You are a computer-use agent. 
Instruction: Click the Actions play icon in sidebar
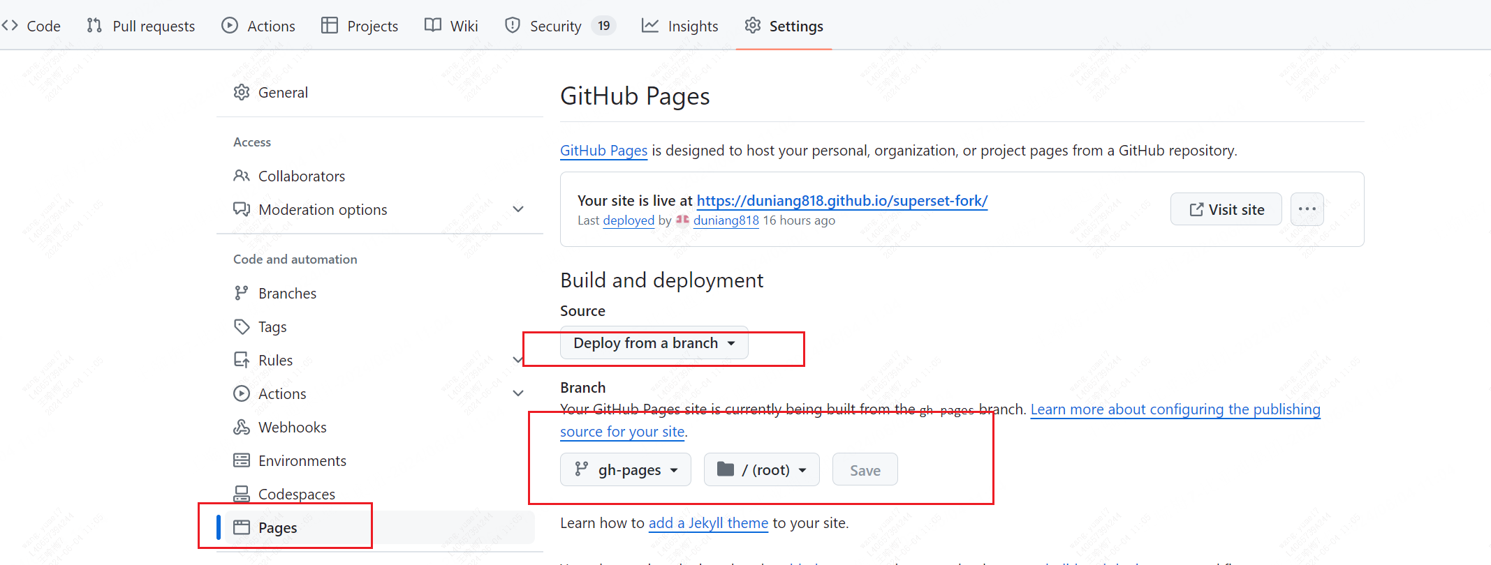tap(242, 393)
